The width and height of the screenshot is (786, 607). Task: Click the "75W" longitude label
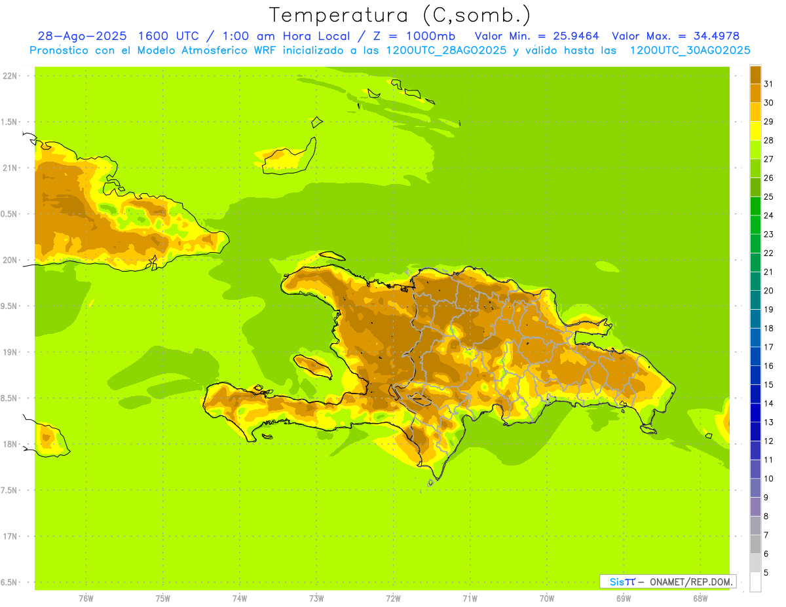(x=163, y=598)
